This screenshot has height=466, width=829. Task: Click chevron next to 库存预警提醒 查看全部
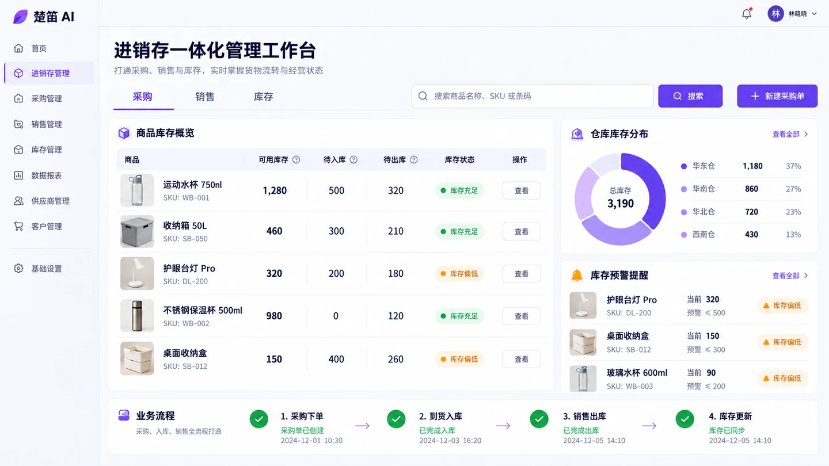pos(806,276)
